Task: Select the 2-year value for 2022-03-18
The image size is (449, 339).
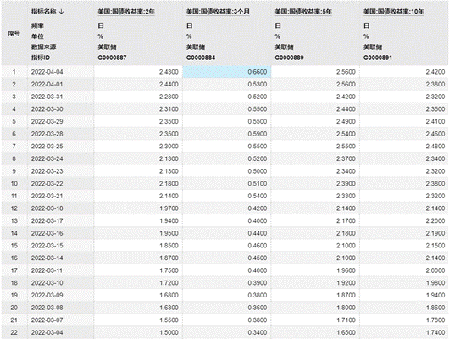Action: (x=138, y=208)
